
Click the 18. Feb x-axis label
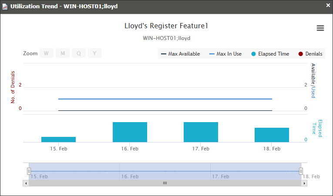click(x=272, y=149)
